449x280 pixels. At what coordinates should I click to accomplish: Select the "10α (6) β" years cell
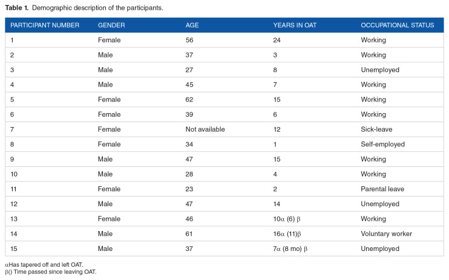(291, 219)
